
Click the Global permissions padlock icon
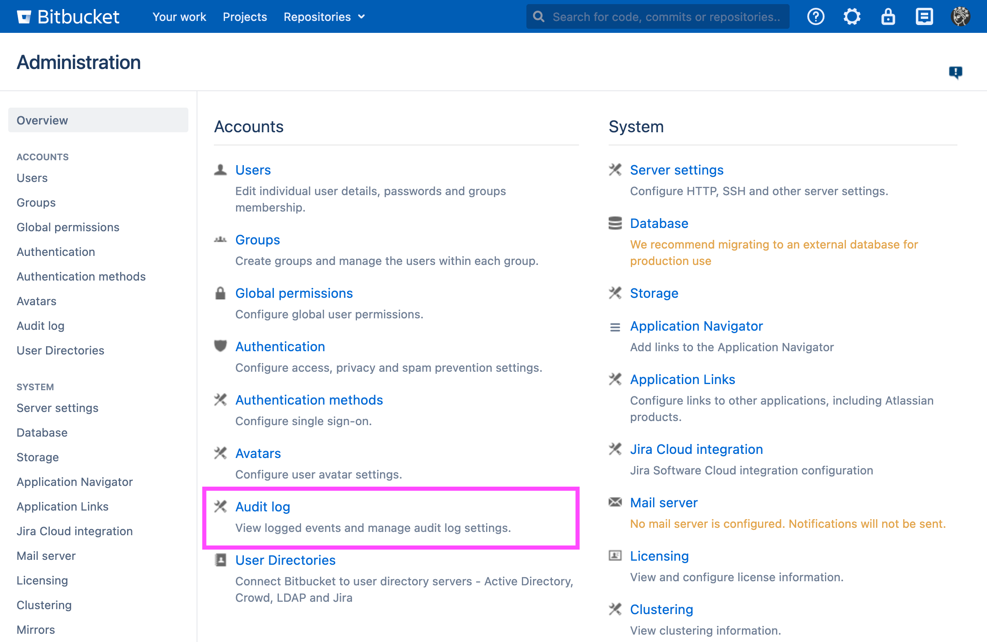tap(220, 293)
